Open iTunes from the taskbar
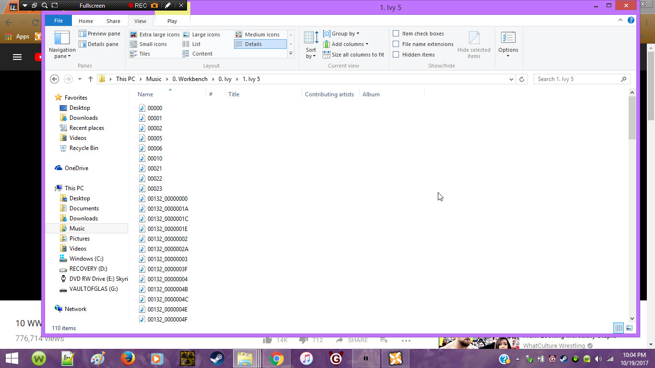This screenshot has height=368, width=655. click(x=306, y=358)
